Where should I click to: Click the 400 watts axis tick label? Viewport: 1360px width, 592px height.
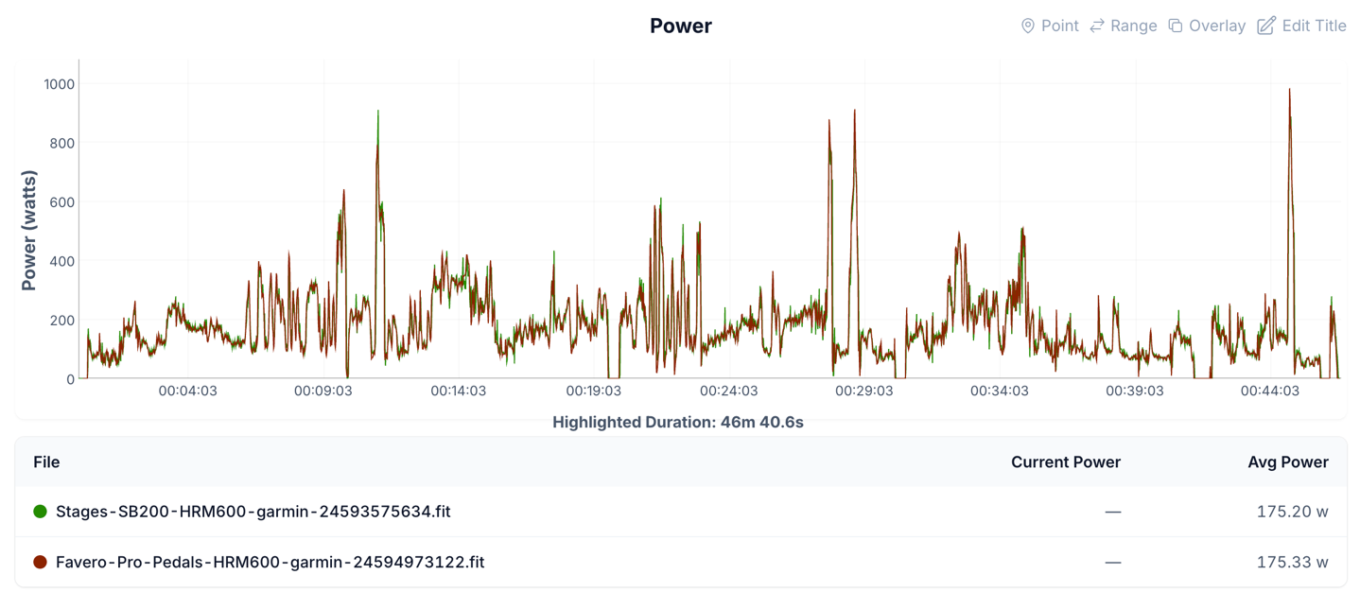tap(62, 261)
